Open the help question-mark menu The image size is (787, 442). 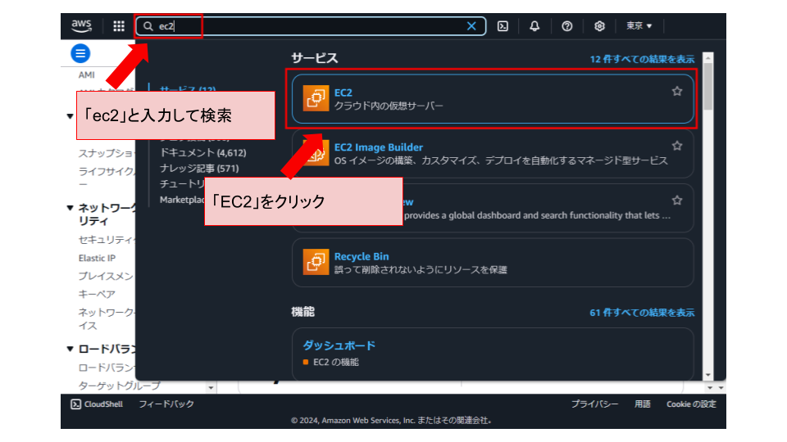566,26
